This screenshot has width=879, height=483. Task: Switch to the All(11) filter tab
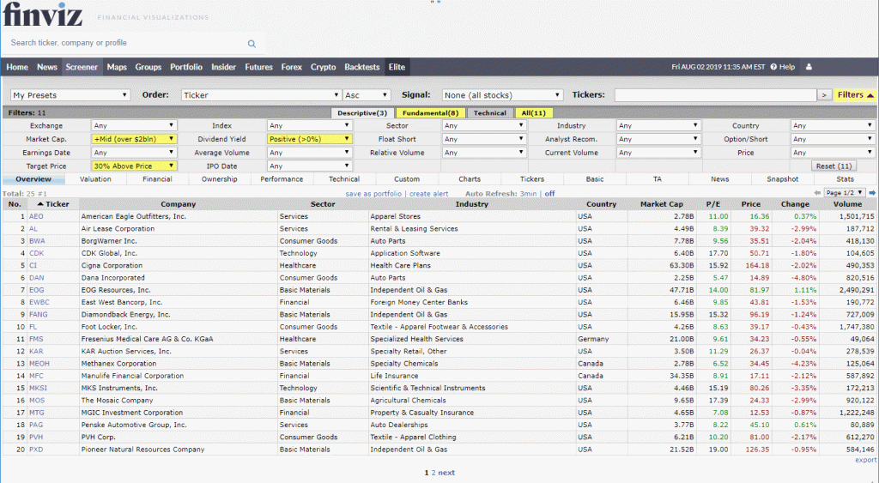(x=534, y=113)
